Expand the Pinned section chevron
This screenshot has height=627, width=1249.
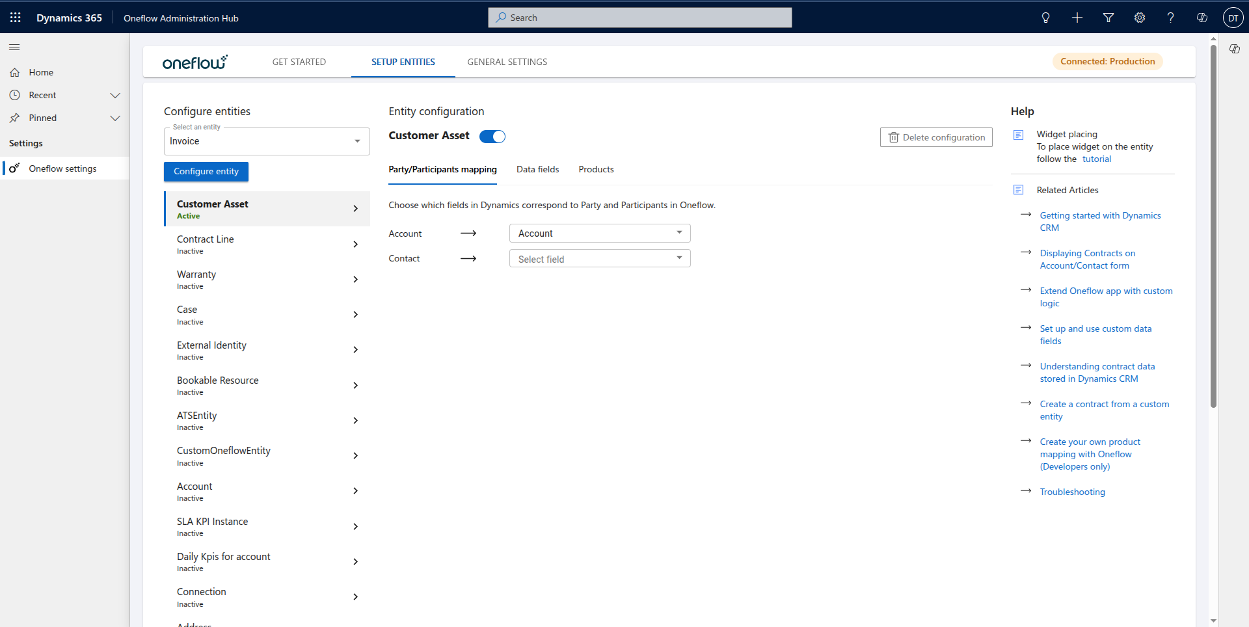coord(115,118)
